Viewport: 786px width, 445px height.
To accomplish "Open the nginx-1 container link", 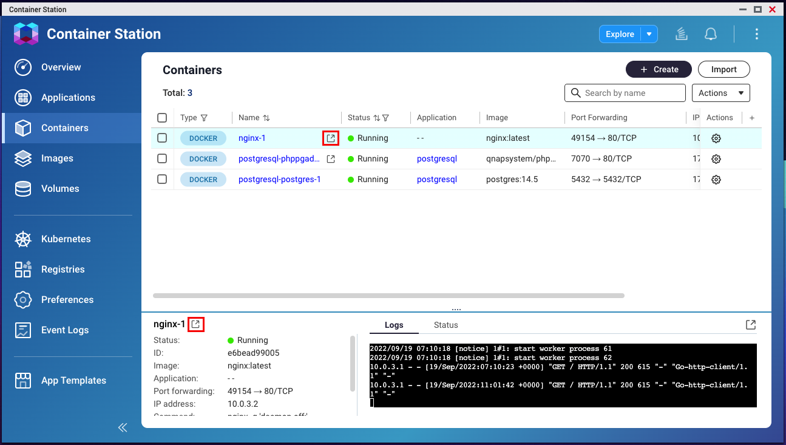I will click(252, 138).
